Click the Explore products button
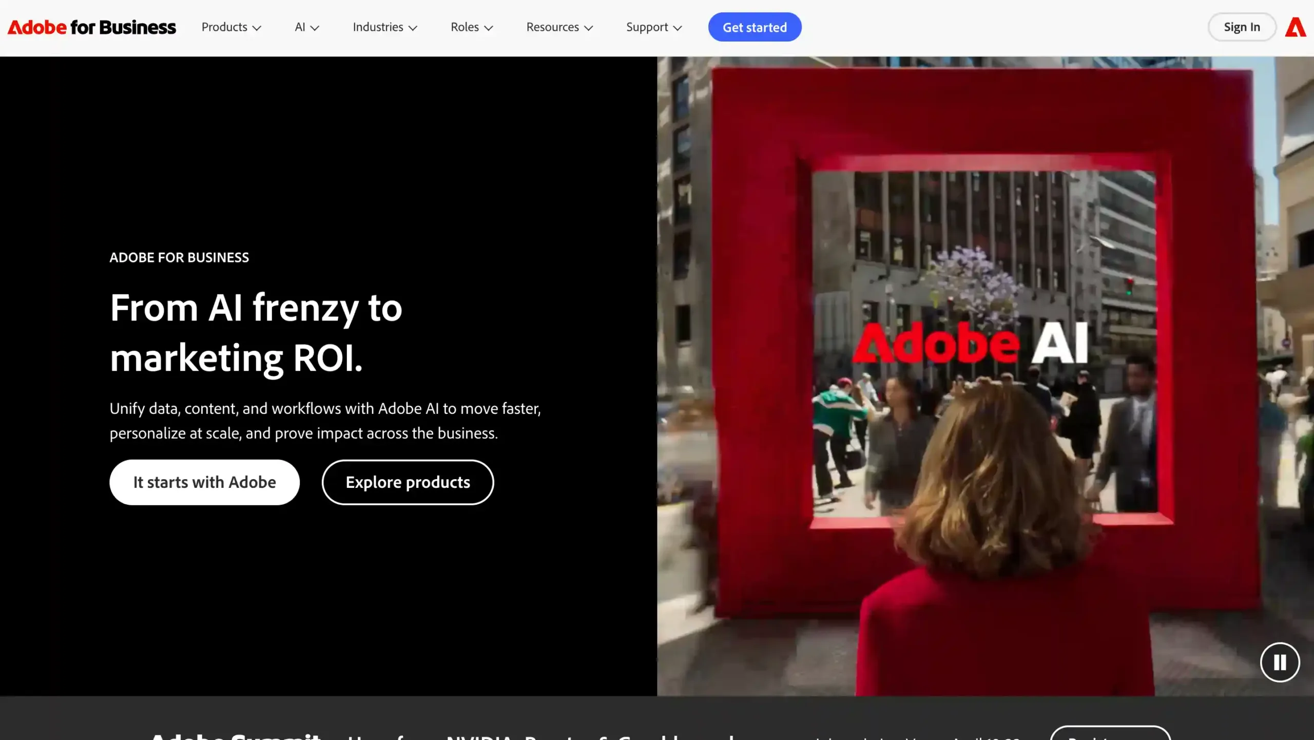 pyautogui.click(x=408, y=482)
